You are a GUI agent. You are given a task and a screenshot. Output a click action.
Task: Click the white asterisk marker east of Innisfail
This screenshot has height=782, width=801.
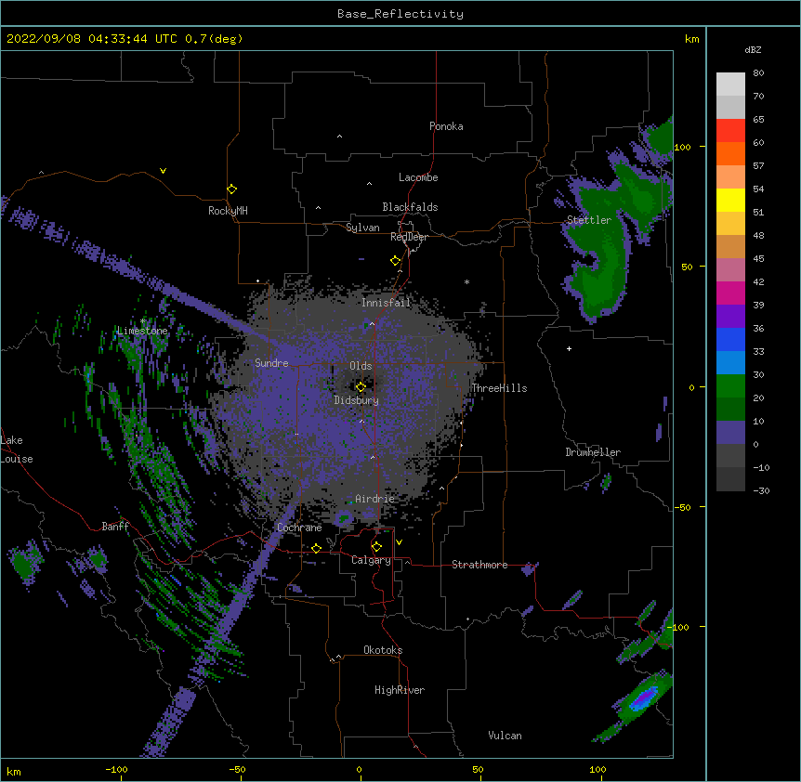(x=466, y=281)
